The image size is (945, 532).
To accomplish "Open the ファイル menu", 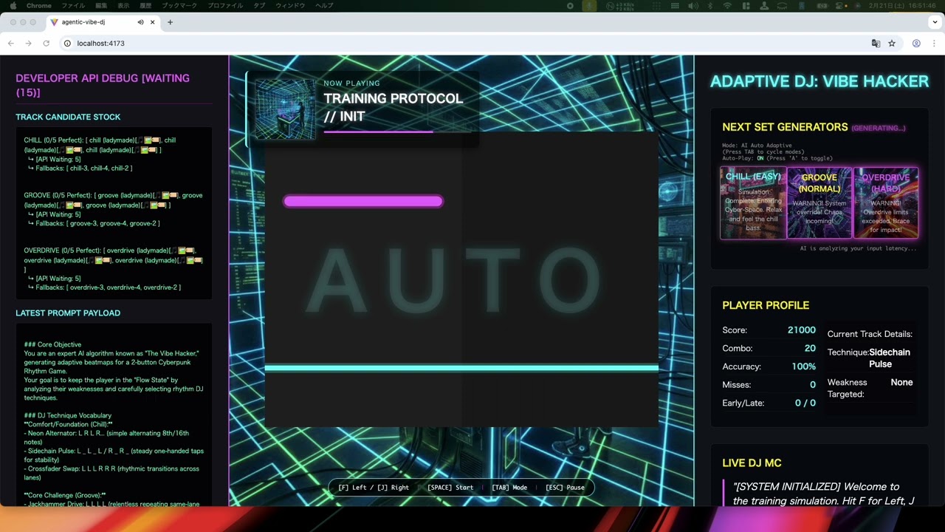I will [x=73, y=5].
